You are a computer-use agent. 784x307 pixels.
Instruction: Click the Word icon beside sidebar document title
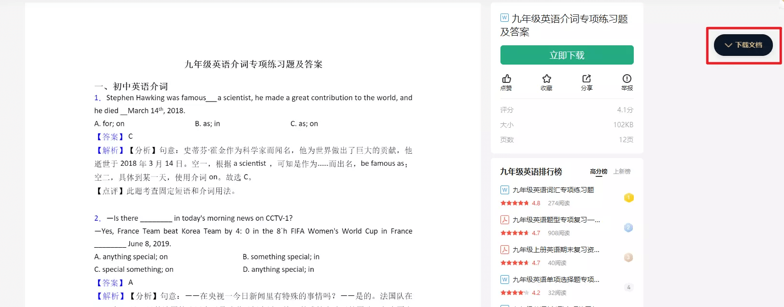pyautogui.click(x=504, y=18)
